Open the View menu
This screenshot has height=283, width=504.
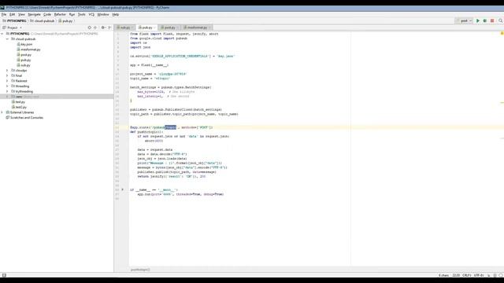(21, 14)
